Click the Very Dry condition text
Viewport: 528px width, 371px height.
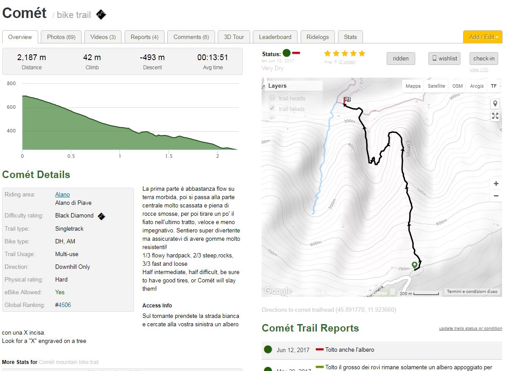(273, 68)
